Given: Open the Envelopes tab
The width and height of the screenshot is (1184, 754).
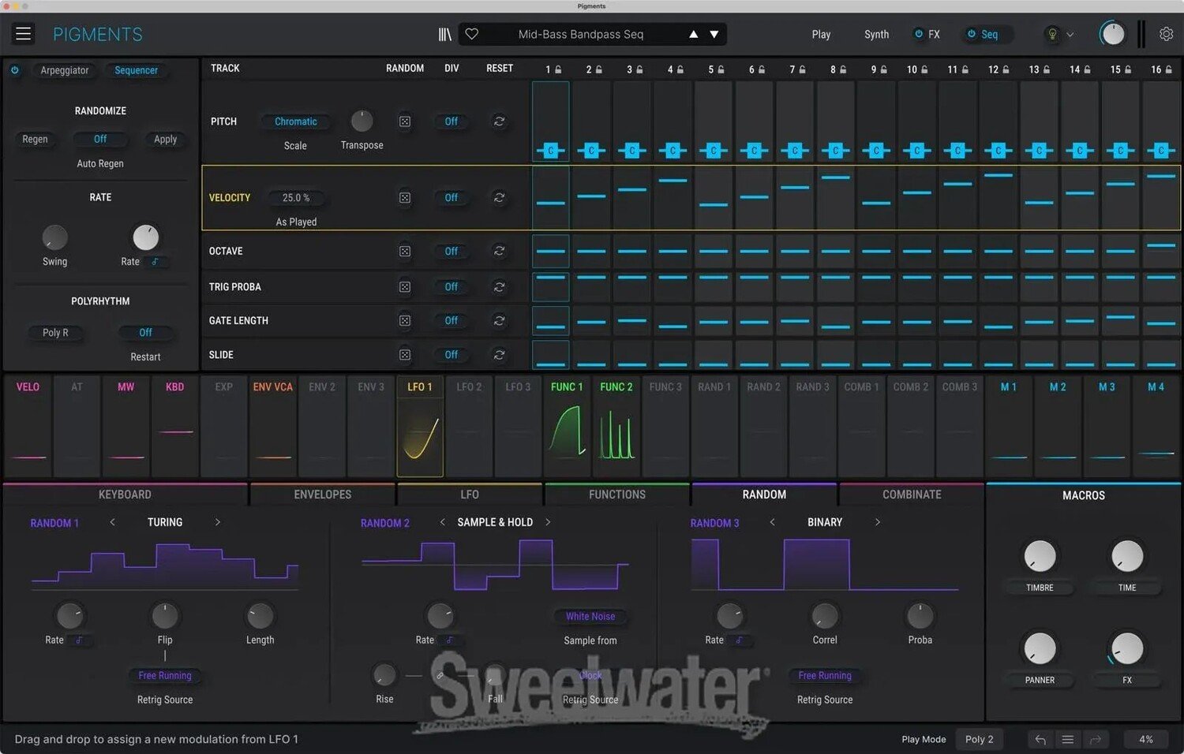Looking at the screenshot, I should pos(322,495).
